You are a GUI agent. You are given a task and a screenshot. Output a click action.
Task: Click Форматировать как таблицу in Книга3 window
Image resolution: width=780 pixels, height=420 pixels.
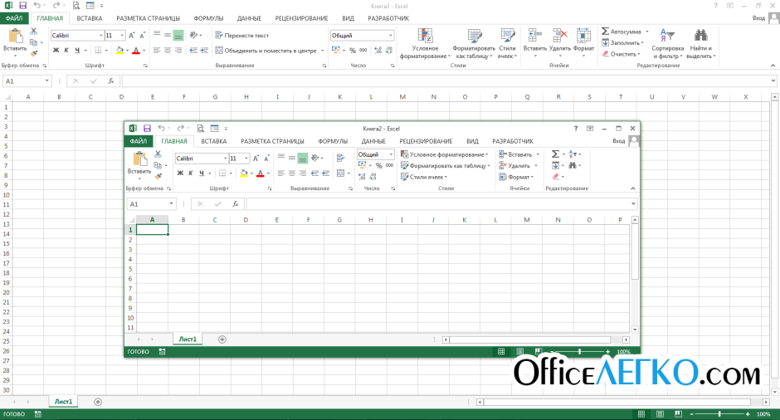[474, 44]
